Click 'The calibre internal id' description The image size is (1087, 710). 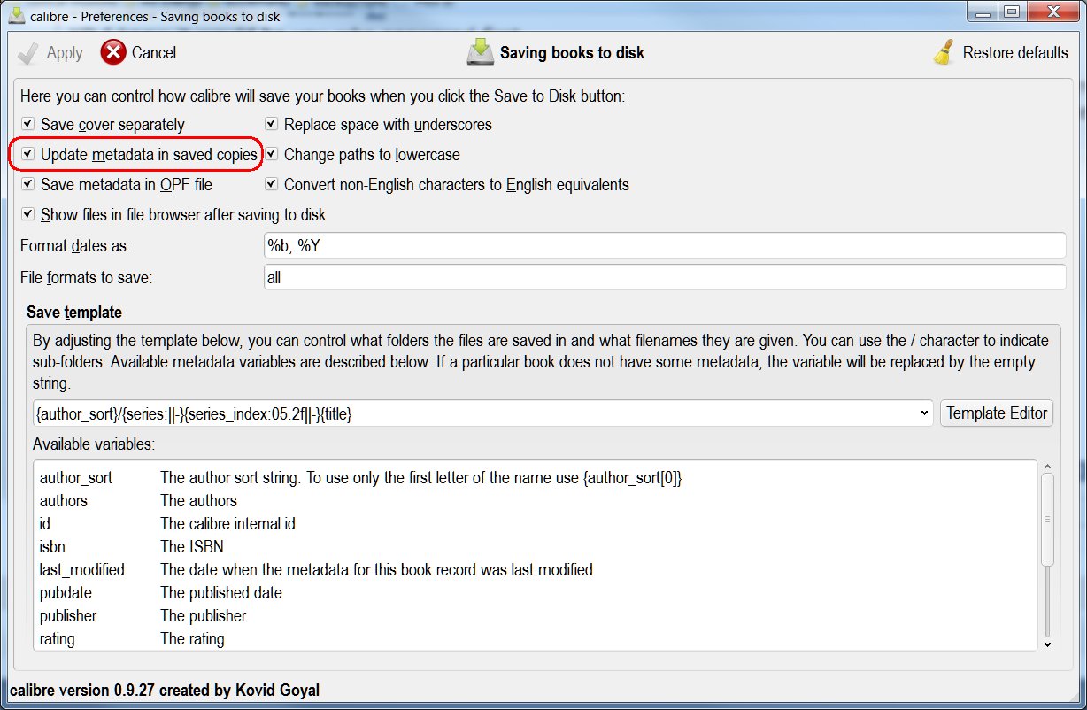(x=227, y=524)
